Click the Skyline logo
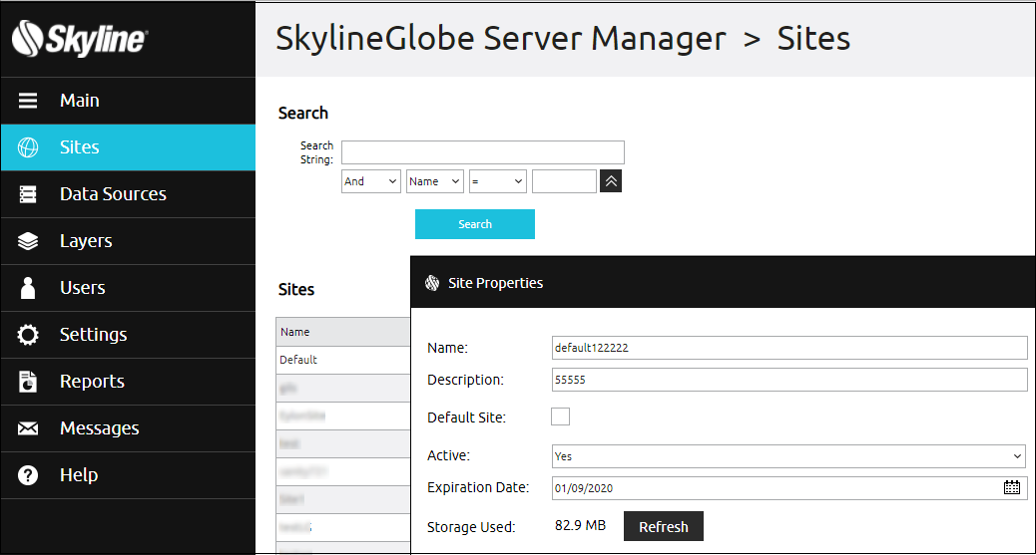 [x=79, y=39]
